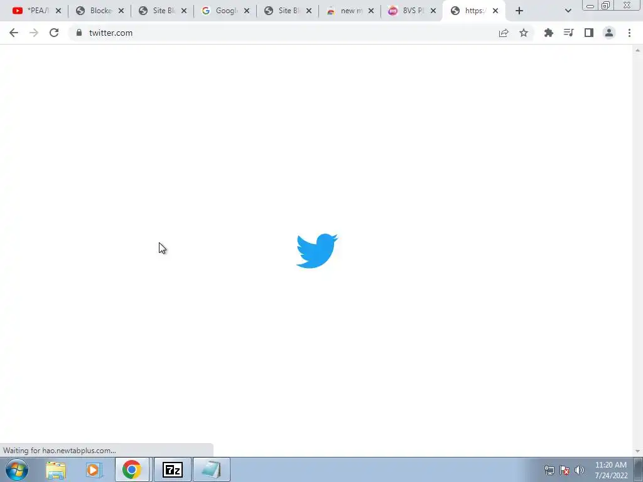Open 7-Zip from the taskbar
Image resolution: width=643 pixels, height=482 pixels.
(173, 469)
